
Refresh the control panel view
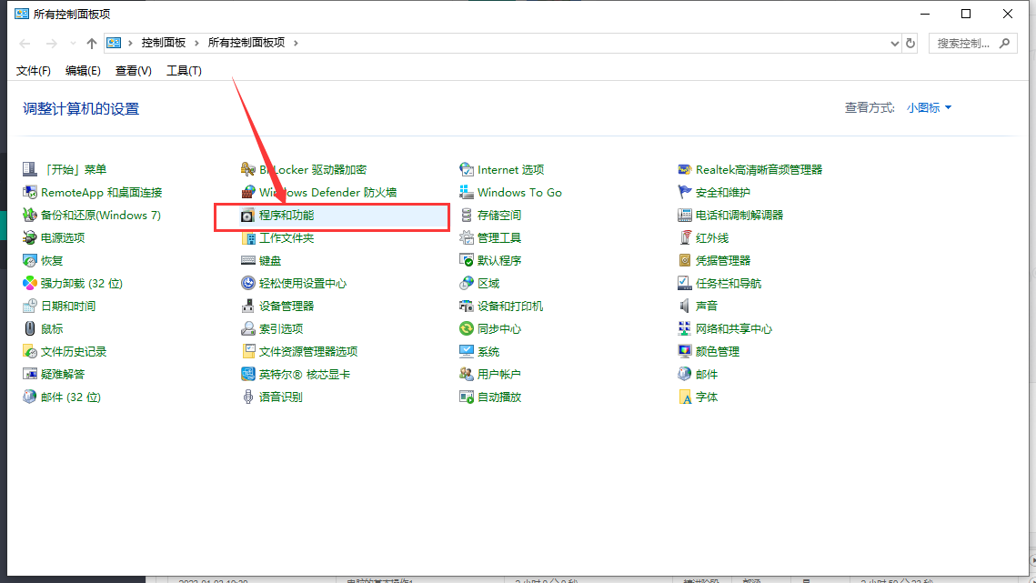point(910,43)
